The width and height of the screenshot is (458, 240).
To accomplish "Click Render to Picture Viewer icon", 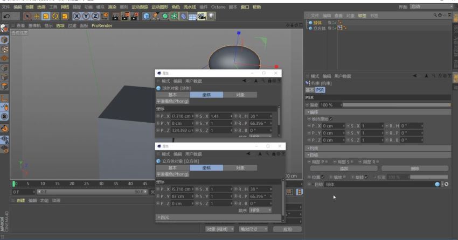I will (x=125, y=16).
